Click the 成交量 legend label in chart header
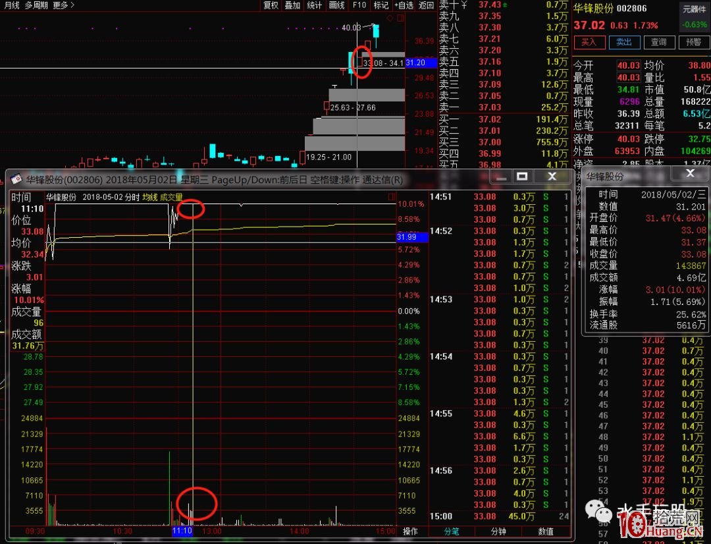Screen dimensions: 711x544 [x=171, y=198]
